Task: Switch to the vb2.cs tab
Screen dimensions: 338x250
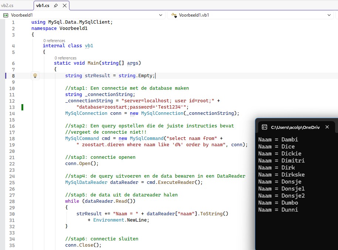Action: (7, 6)
